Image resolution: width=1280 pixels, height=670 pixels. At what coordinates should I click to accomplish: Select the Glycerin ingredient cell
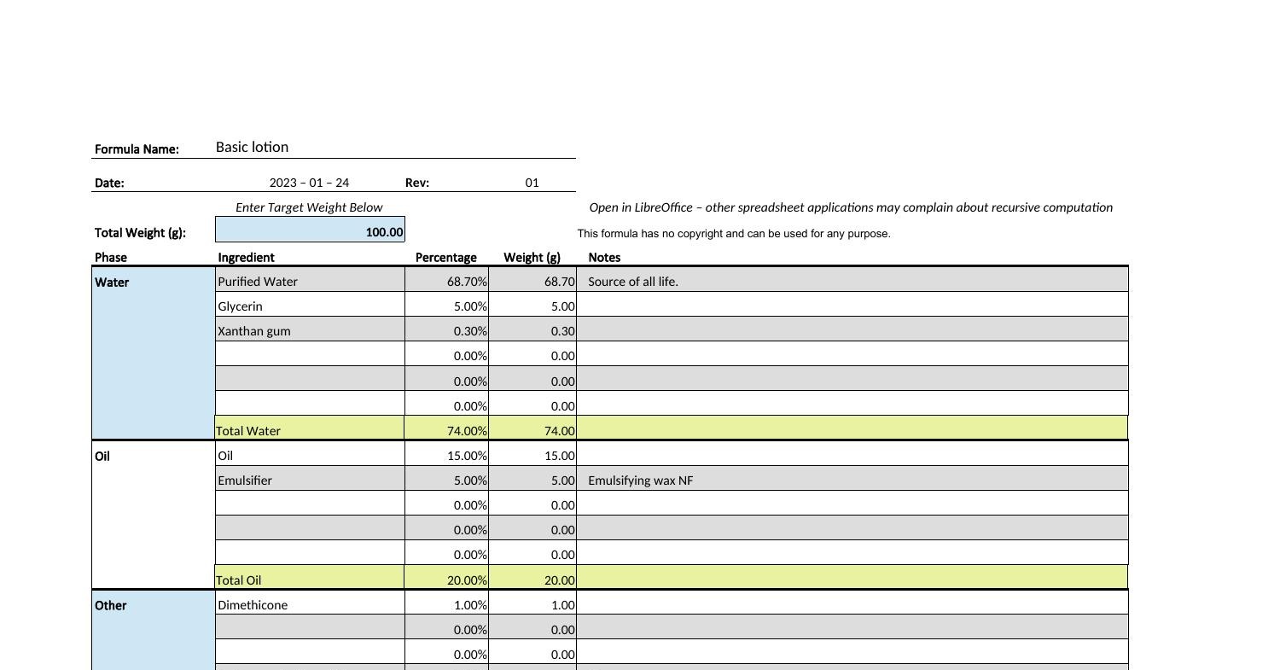pyautogui.click(x=310, y=306)
